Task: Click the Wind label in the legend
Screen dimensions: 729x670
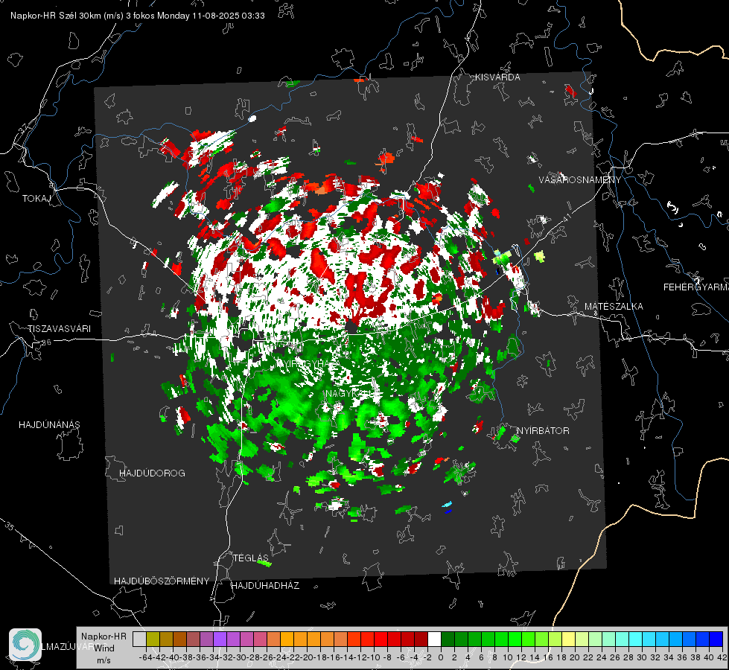Action: [x=104, y=648]
